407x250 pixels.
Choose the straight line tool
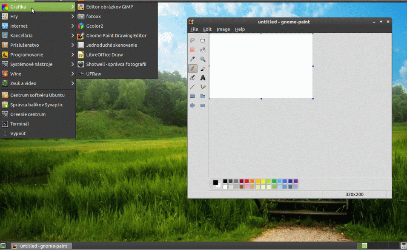192,87
